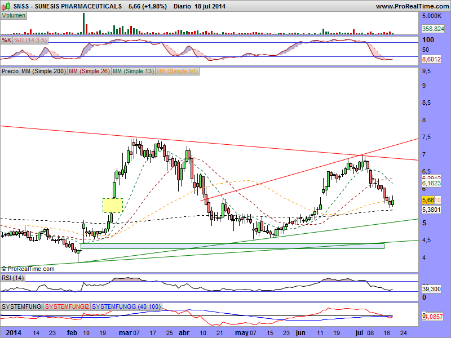Select the 39,300 RSI value label
The width and height of the screenshot is (451, 338).
click(431, 289)
